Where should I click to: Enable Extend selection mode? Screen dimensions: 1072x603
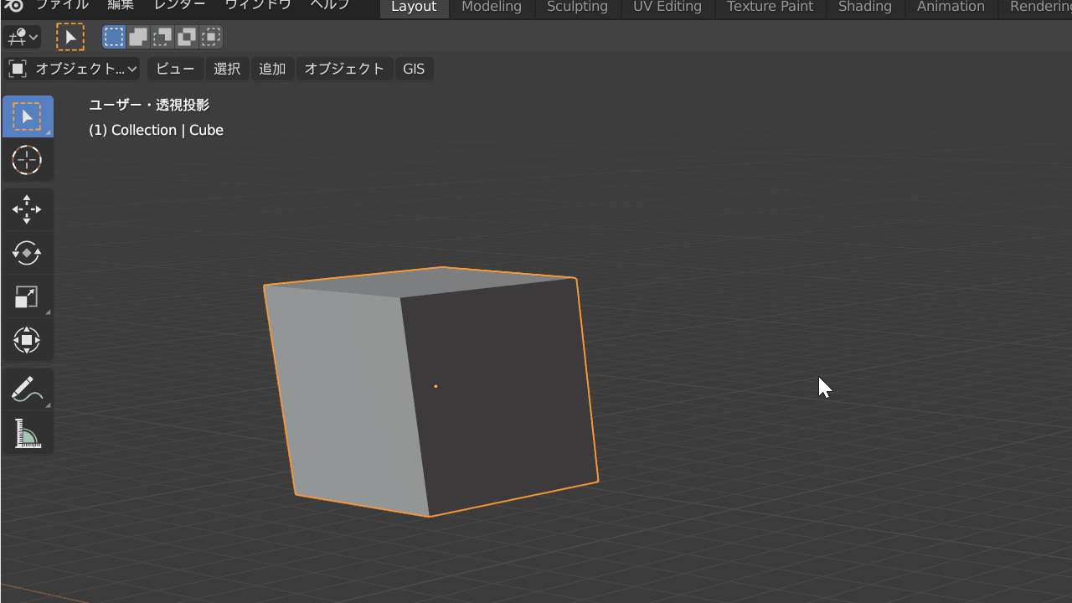(138, 37)
